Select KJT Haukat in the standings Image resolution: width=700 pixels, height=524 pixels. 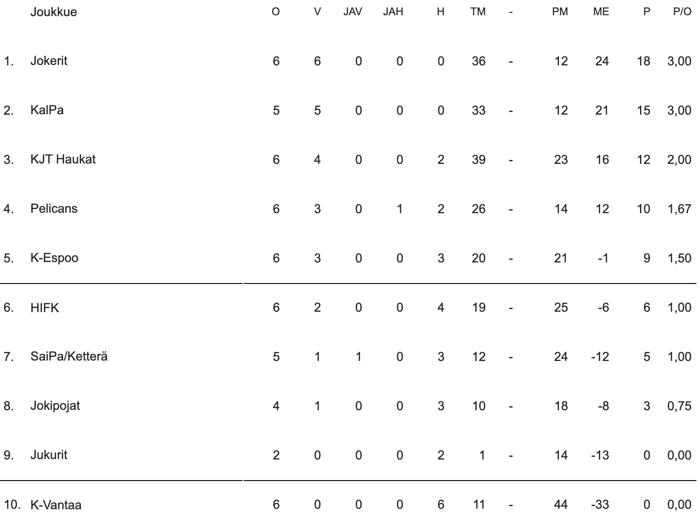pos(63,159)
